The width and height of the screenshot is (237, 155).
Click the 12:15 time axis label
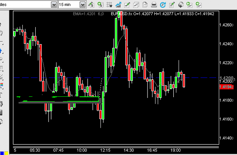[x=105, y=150]
